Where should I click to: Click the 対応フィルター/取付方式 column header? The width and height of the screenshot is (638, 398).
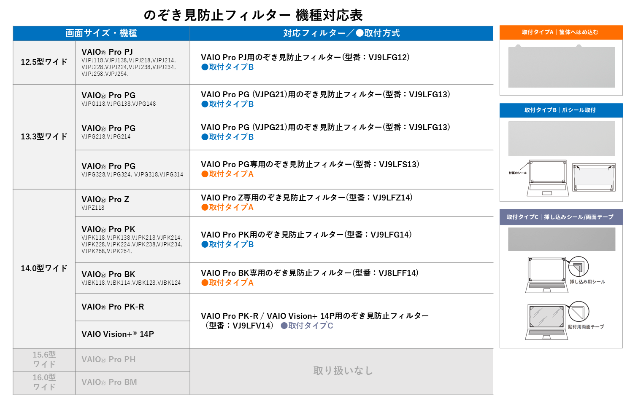coord(341,33)
